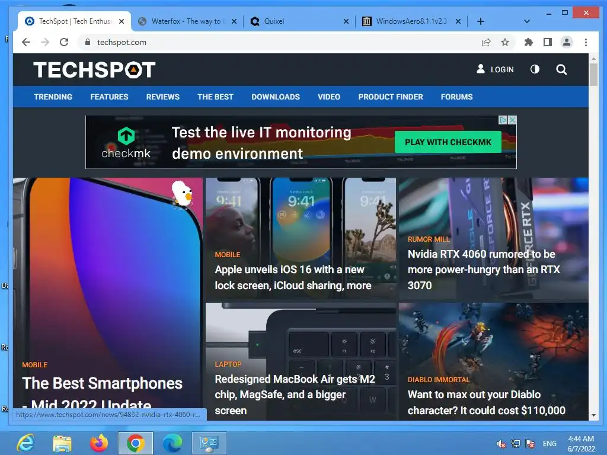The width and height of the screenshot is (607, 455).
Task: Open Nvidia RTX 4060 rumored article
Action: pos(484,270)
